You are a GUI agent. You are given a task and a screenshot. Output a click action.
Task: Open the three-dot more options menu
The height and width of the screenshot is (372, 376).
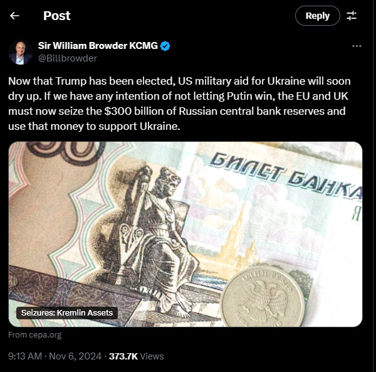pyautogui.click(x=357, y=46)
